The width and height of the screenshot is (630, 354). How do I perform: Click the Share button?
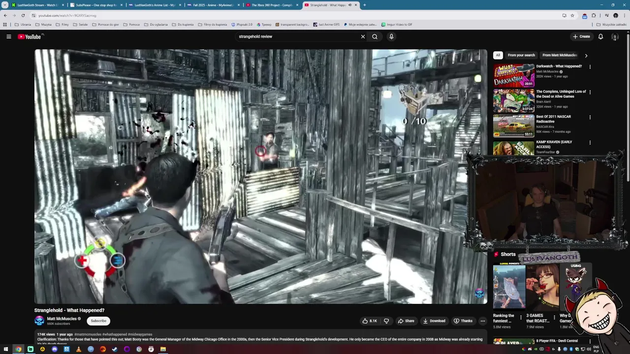coord(406,321)
